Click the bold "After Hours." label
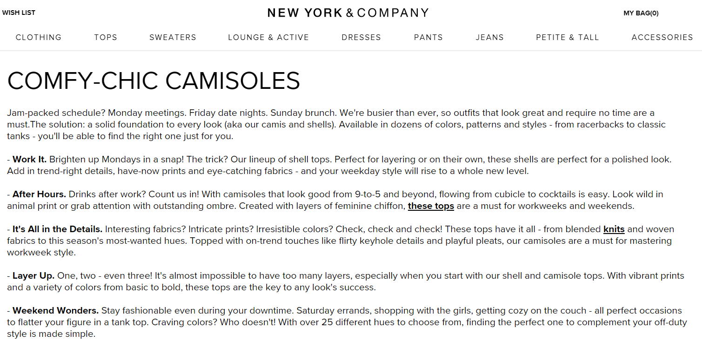Screen dimensions: 702x348 (39, 194)
